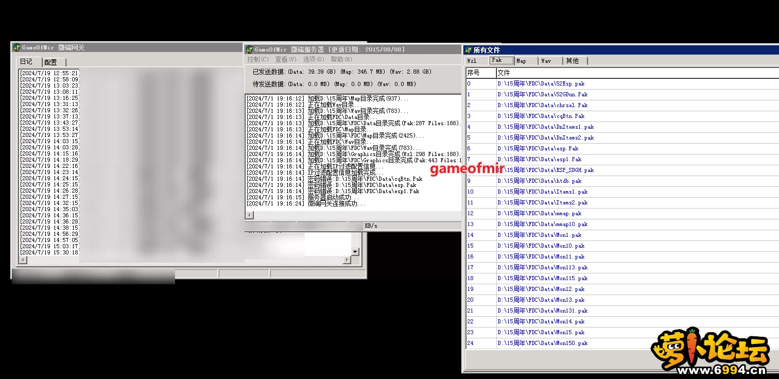
Task: Select file row mmap10.pak
Action: pos(622,224)
